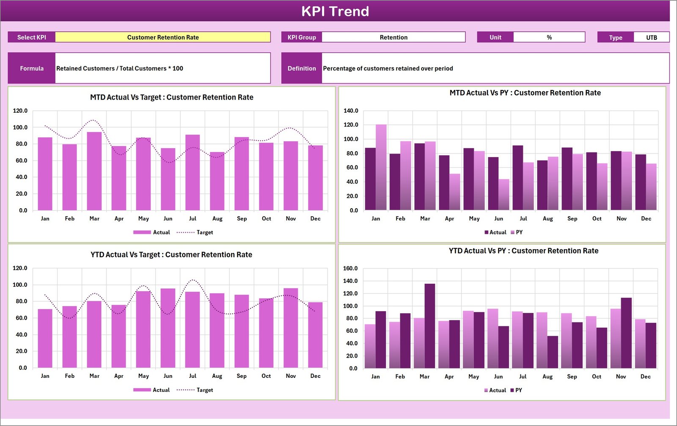Image resolution: width=677 pixels, height=426 pixels.
Task: Select the Customer Retention Rate KPI input
Action: pos(163,37)
